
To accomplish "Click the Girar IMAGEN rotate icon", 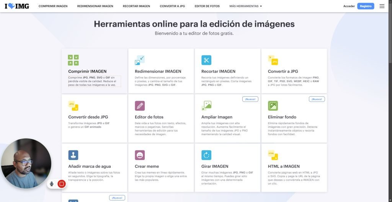I will point(206,155).
